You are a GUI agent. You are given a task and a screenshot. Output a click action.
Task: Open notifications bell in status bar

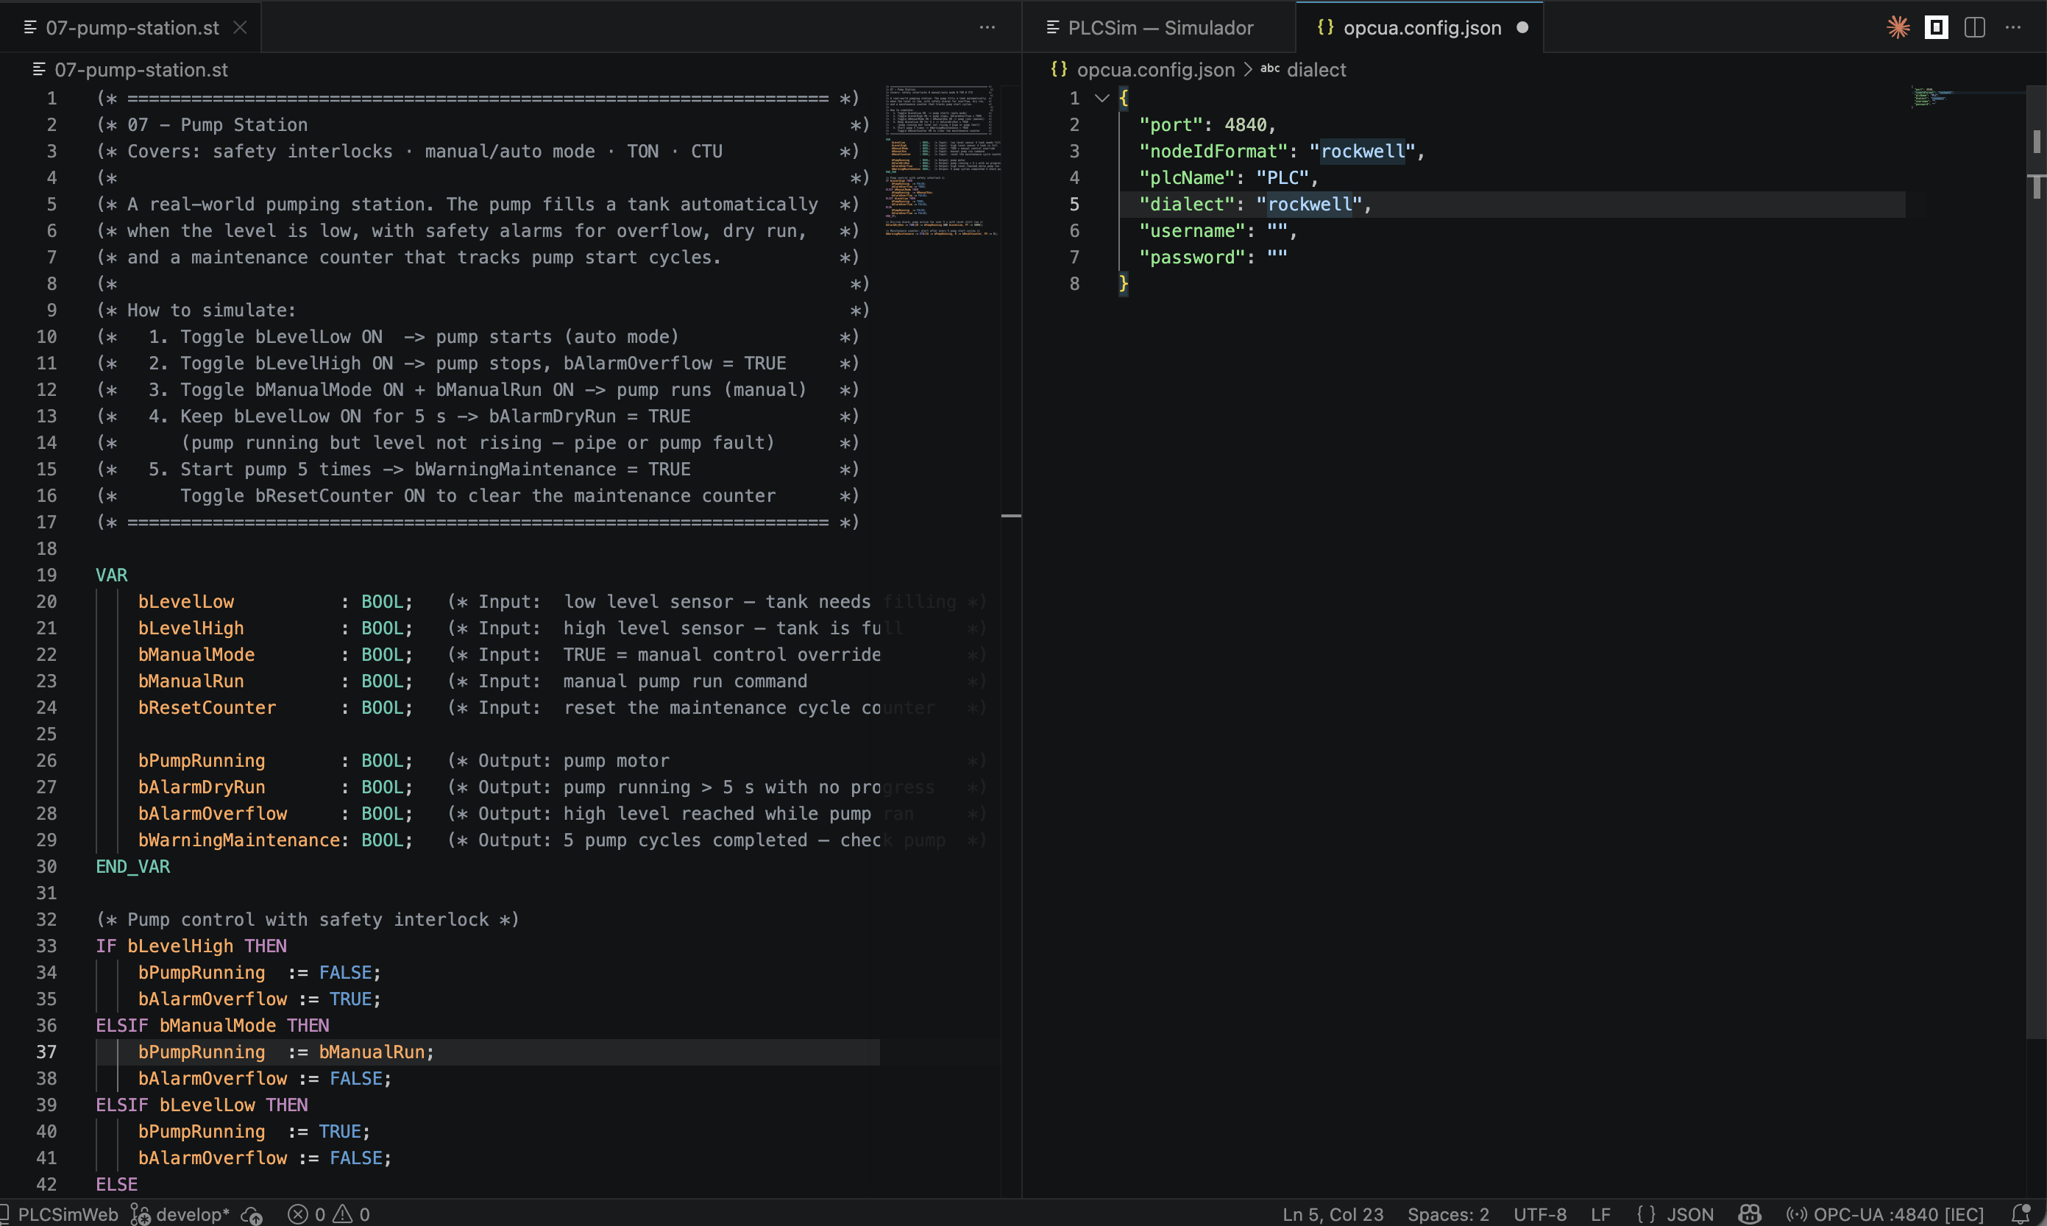coord(2020,1213)
